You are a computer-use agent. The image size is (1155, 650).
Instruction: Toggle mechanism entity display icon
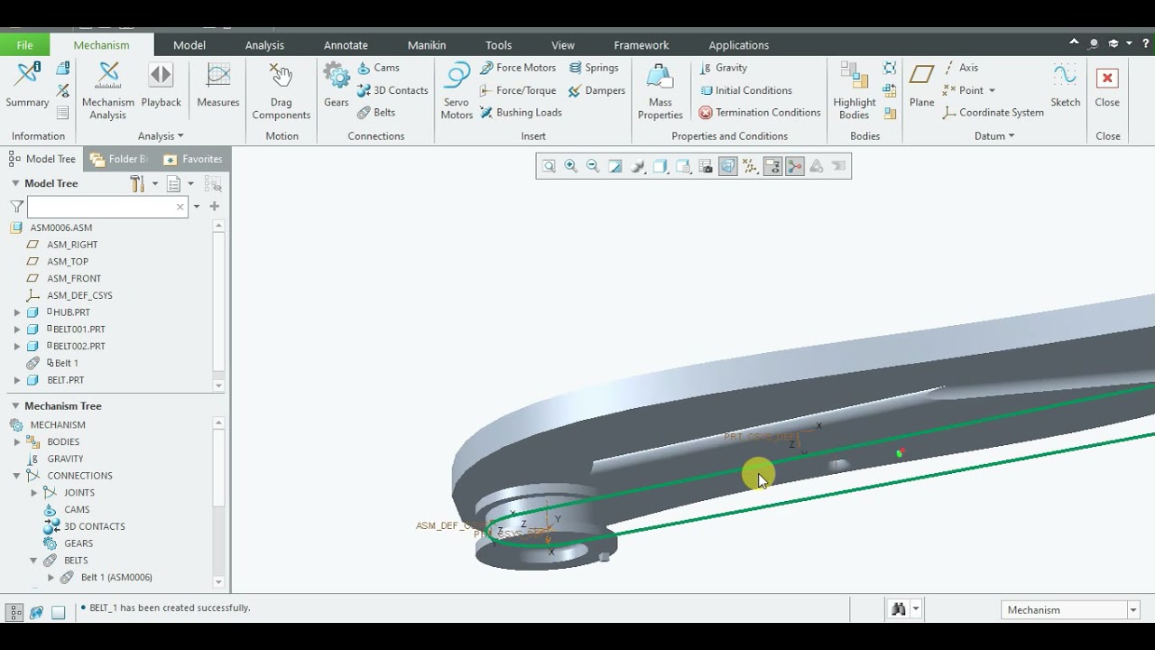(x=795, y=166)
